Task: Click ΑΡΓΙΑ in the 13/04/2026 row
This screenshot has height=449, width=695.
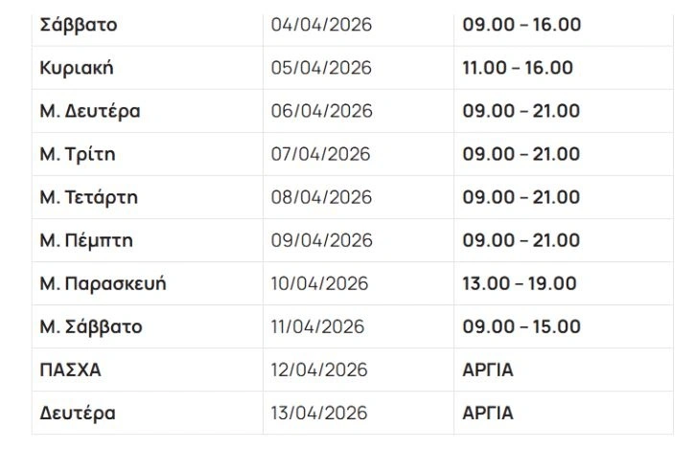Action: (x=488, y=414)
